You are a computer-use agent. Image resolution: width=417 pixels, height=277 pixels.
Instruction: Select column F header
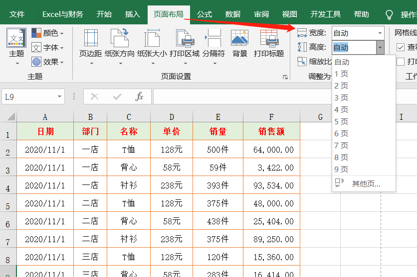(x=271, y=117)
